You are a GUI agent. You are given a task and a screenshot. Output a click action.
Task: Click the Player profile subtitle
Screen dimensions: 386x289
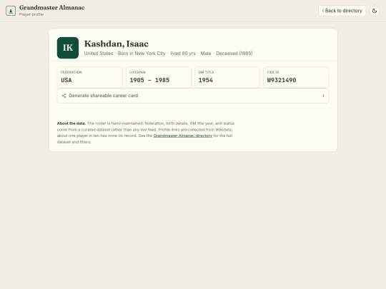point(31,14)
